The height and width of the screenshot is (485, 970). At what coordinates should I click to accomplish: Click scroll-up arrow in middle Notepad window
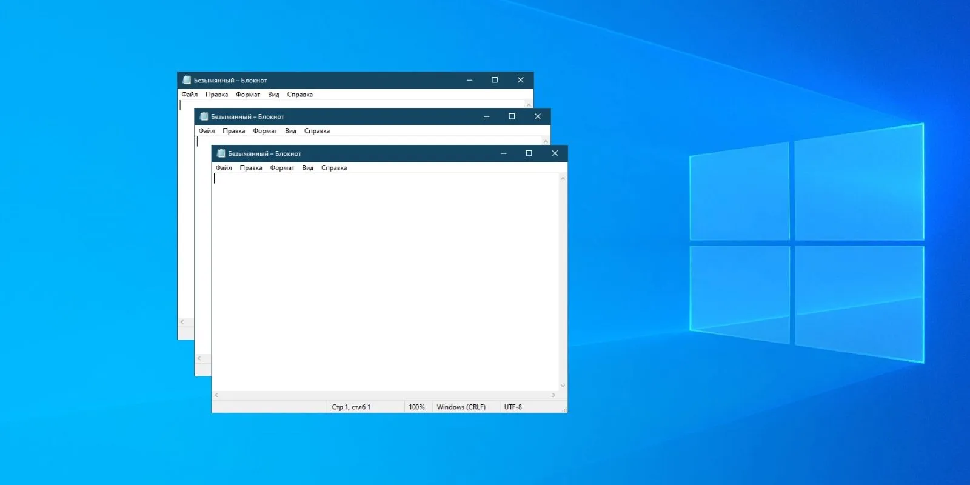(546, 141)
